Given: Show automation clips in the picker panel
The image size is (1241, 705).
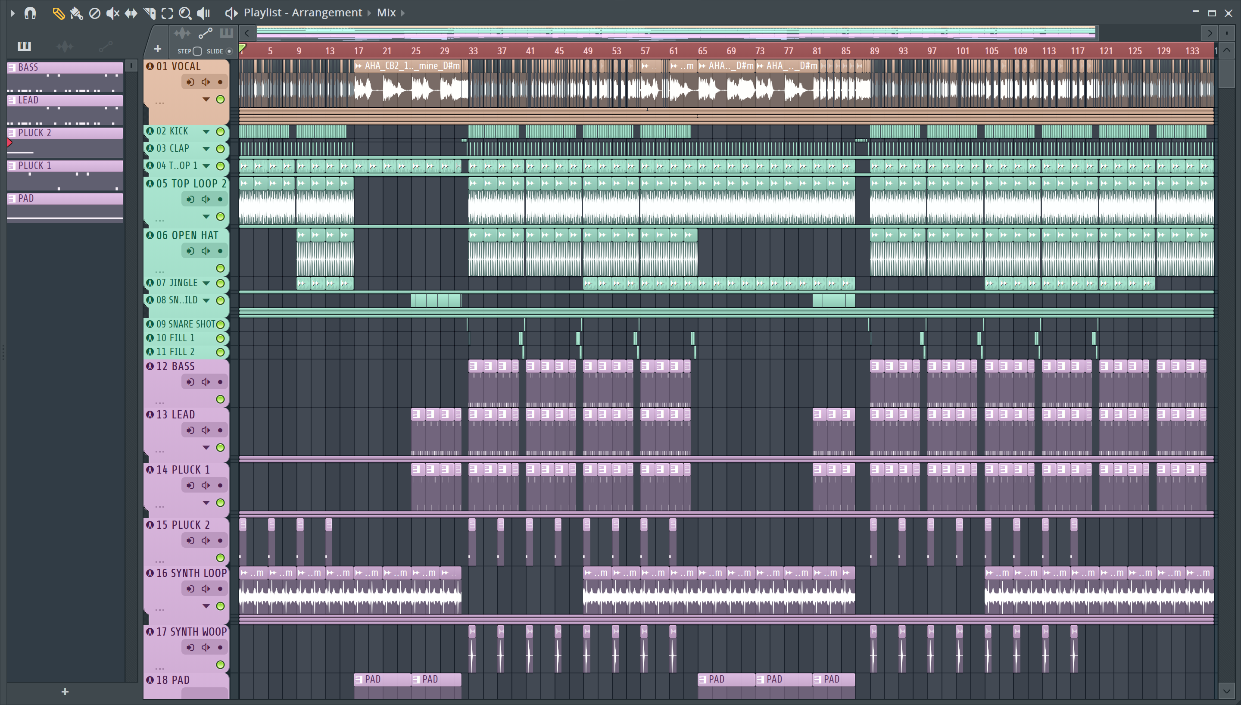Looking at the screenshot, I should pyautogui.click(x=106, y=47).
